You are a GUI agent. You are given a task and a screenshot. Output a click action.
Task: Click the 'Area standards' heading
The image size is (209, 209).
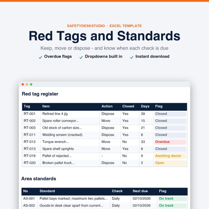coord(39,179)
